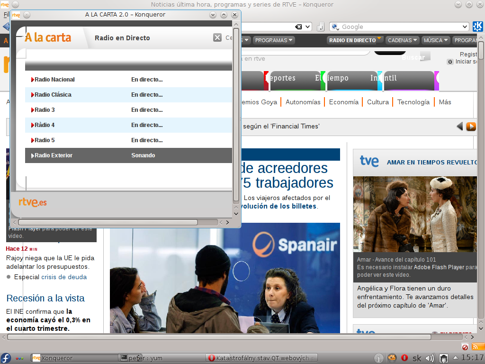Image resolution: width=485 pixels, height=364 pixels.
Task: Click the popup window vertical scrollbar
Action: tap(236, 115)
